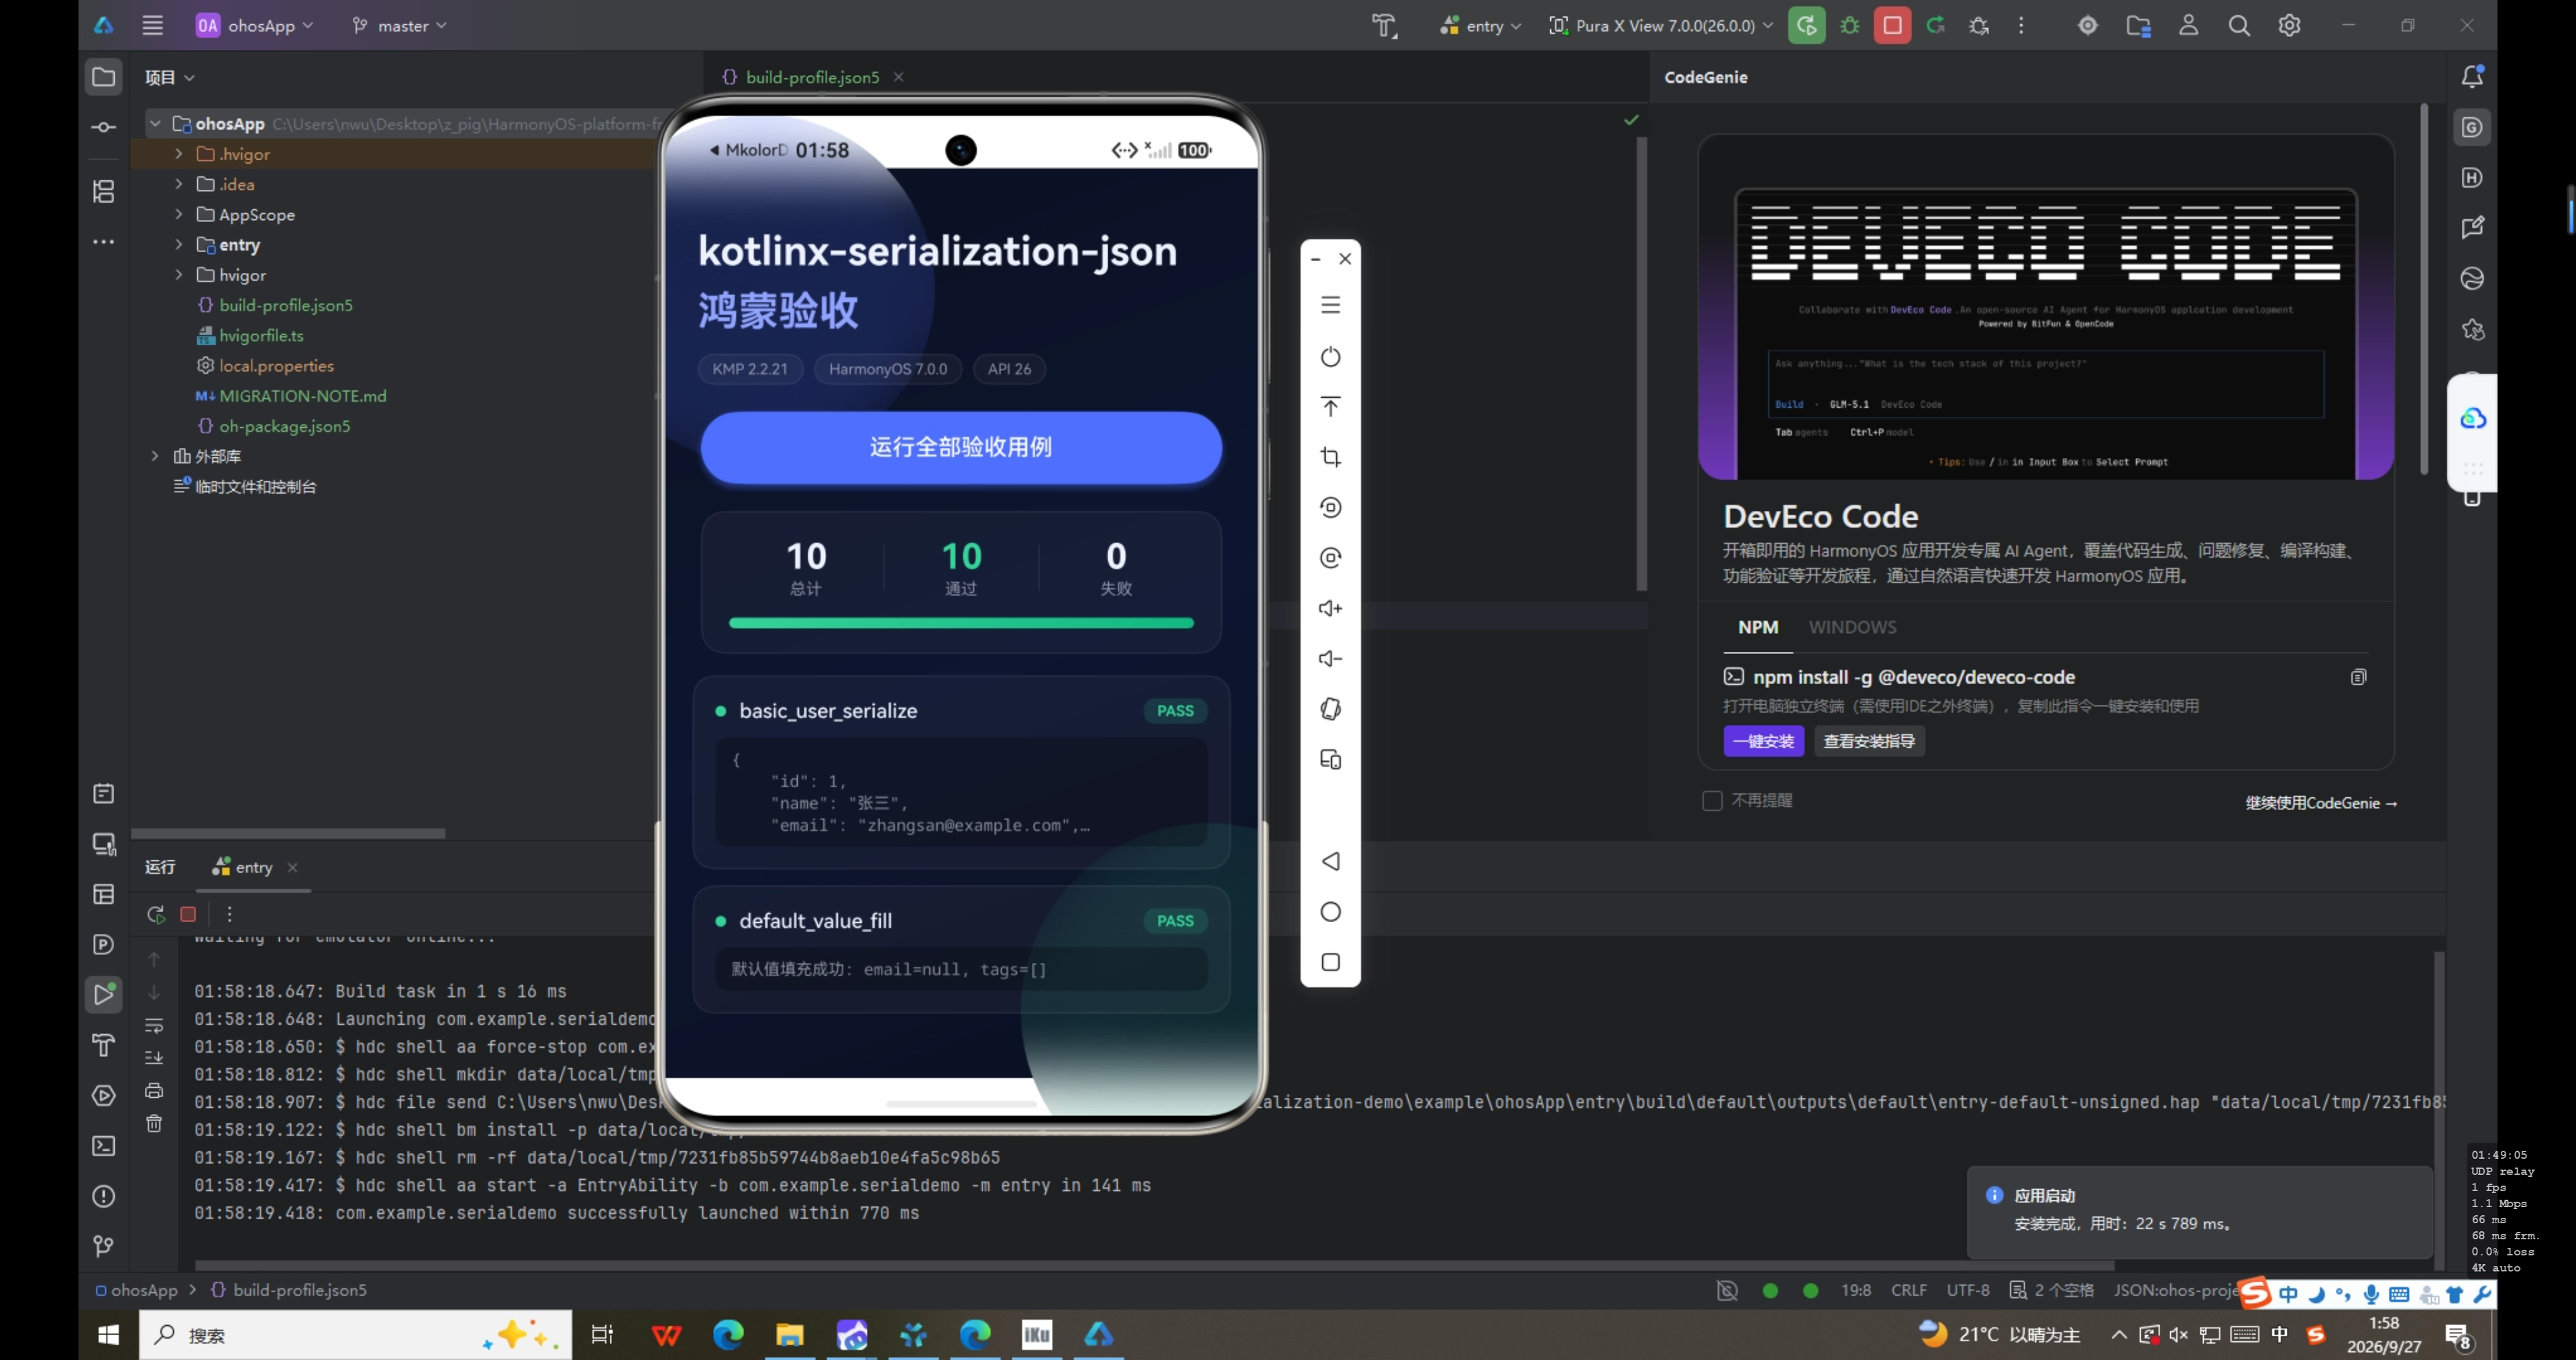Open the entry run configuration dropdown

(x=1480, y=25)
